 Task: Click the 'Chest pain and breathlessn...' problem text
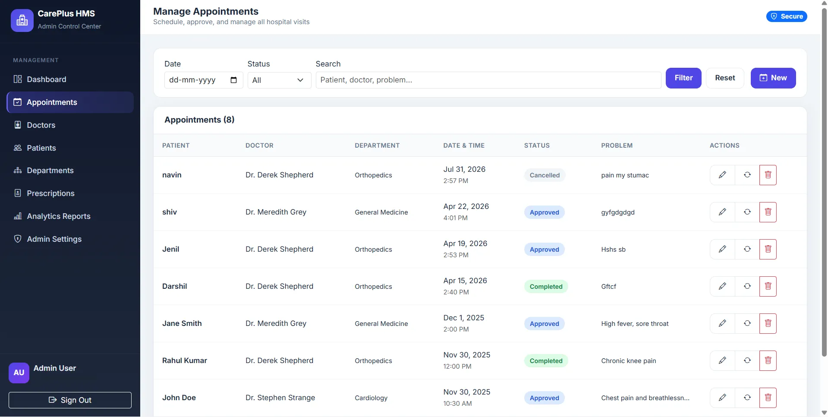[645, 398]
